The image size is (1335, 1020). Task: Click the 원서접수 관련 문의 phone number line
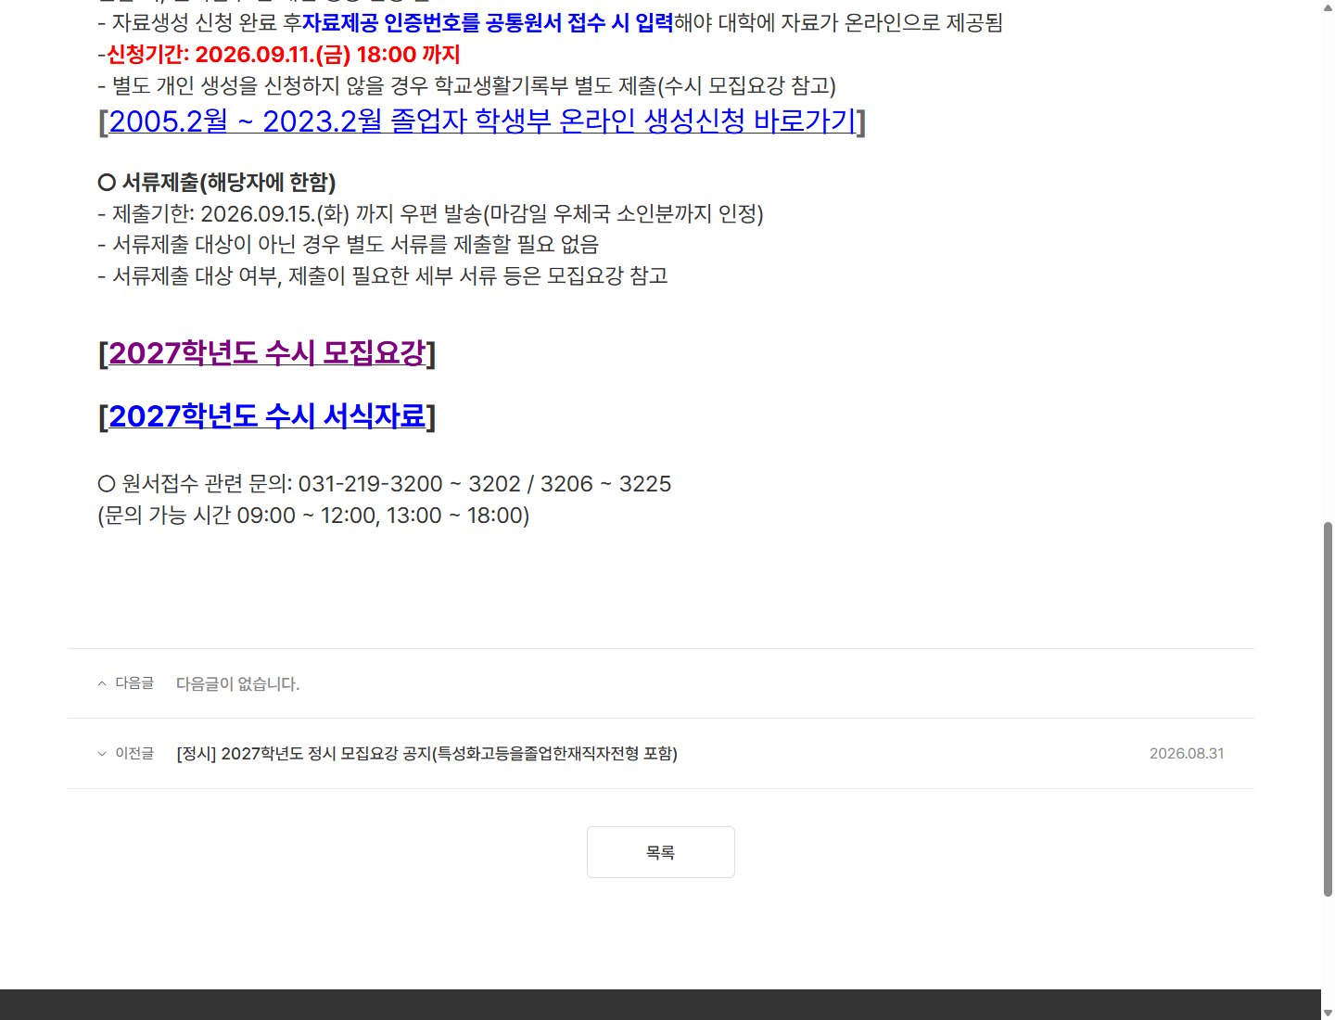(384, 484)
